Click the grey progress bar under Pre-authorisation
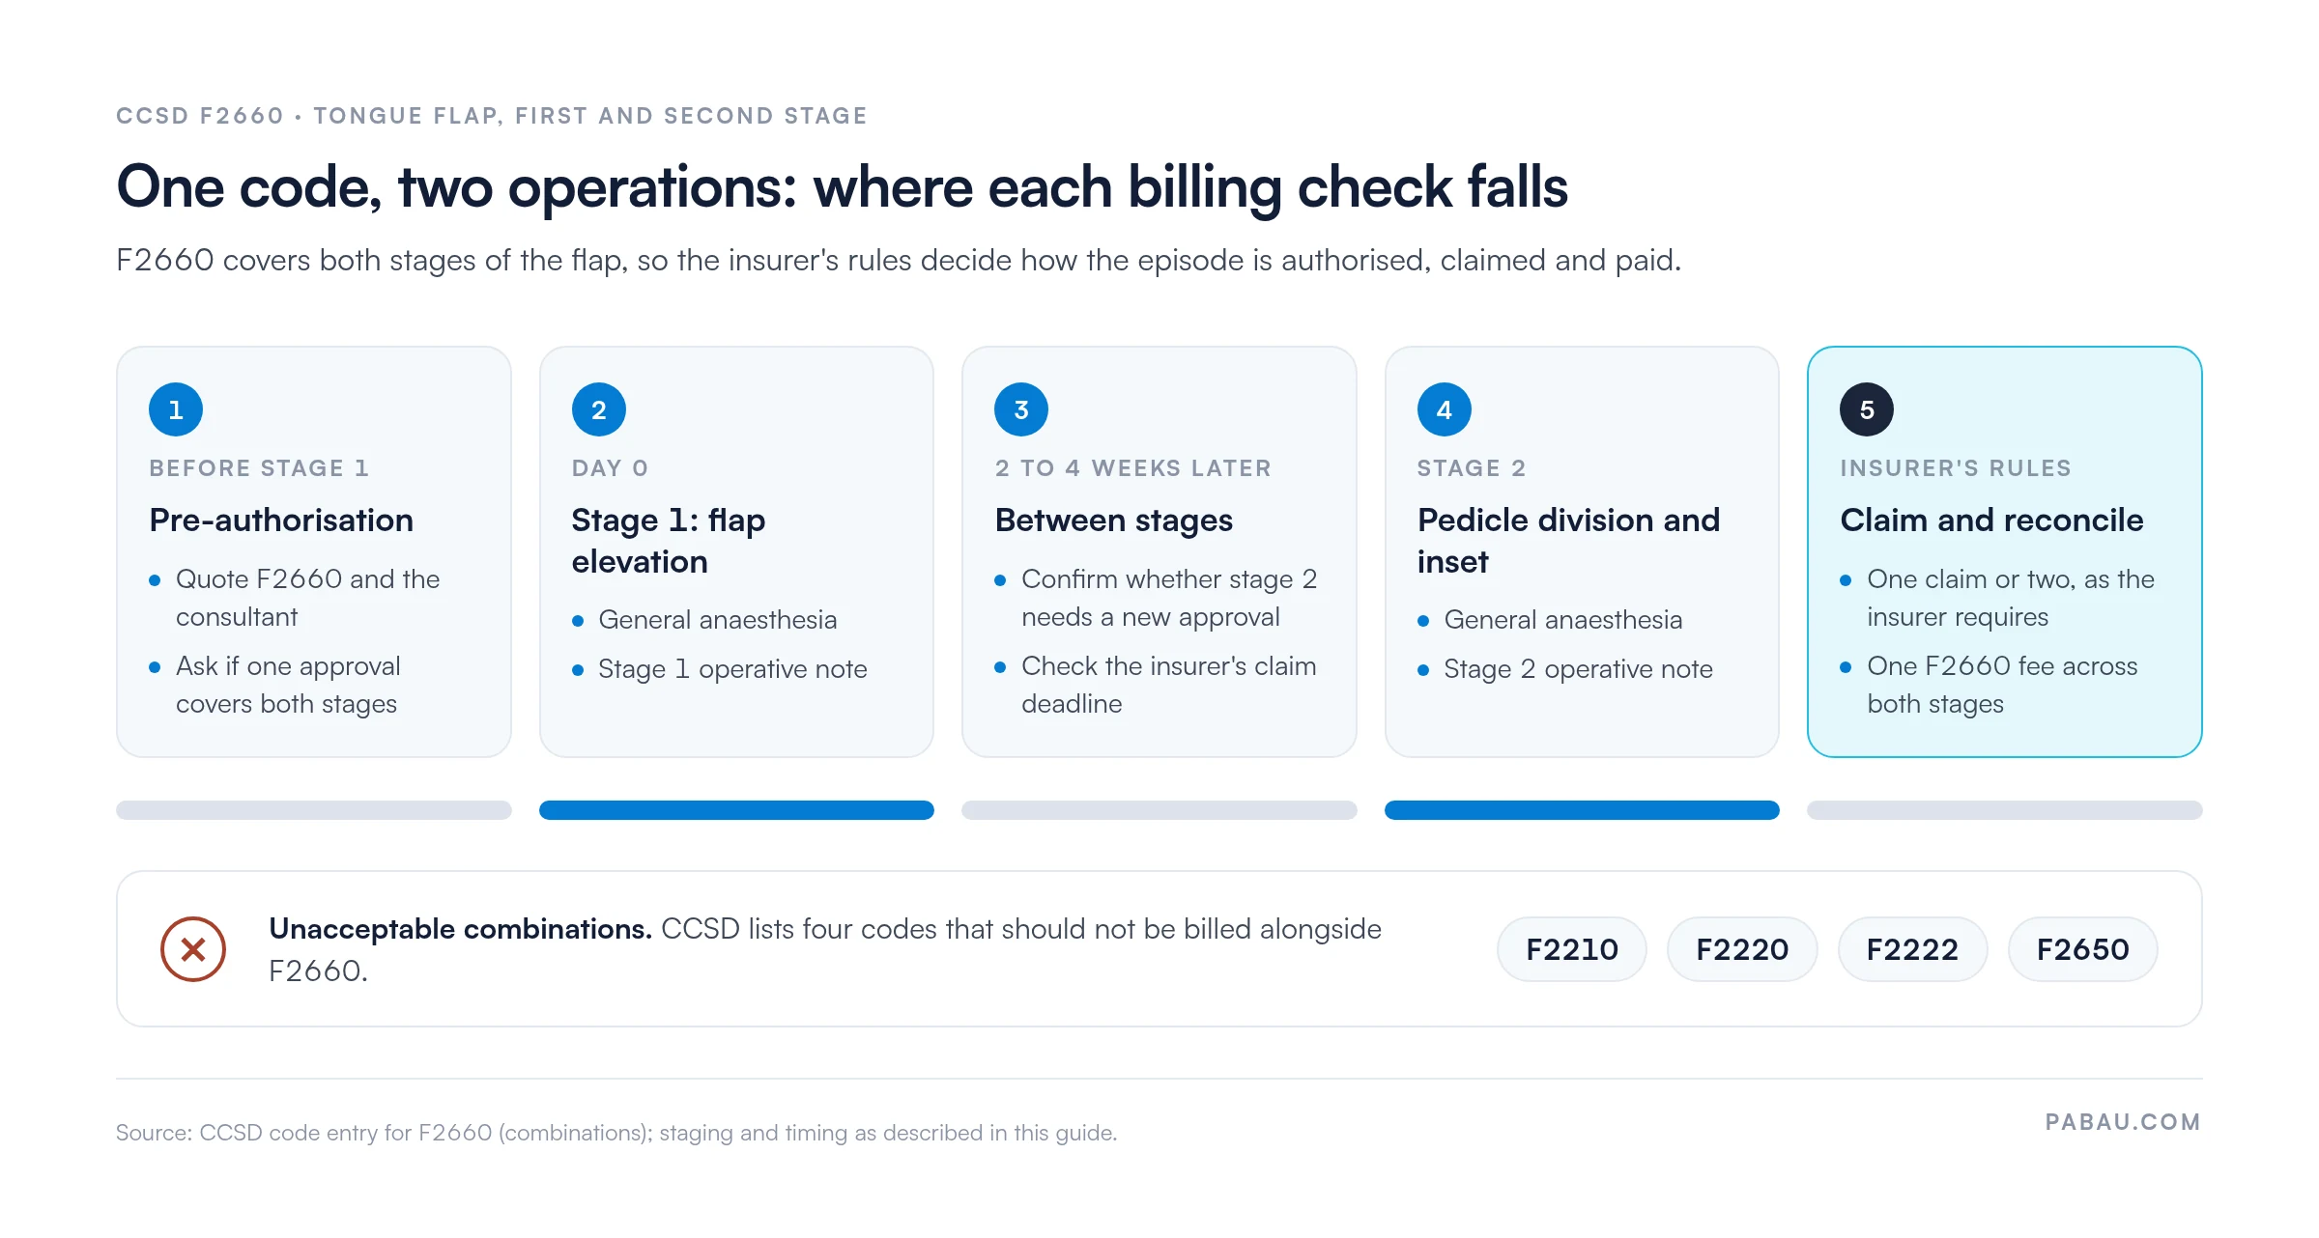2319x1238 pixels. (x=314, y=810)
